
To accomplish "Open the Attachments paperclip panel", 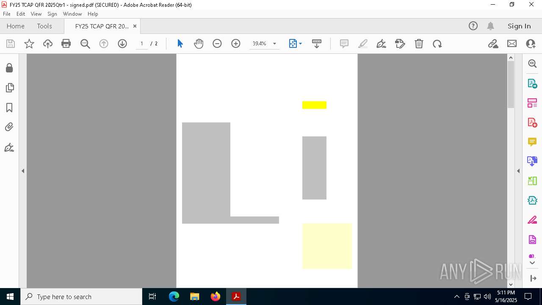I will click(x=9, y=127).
